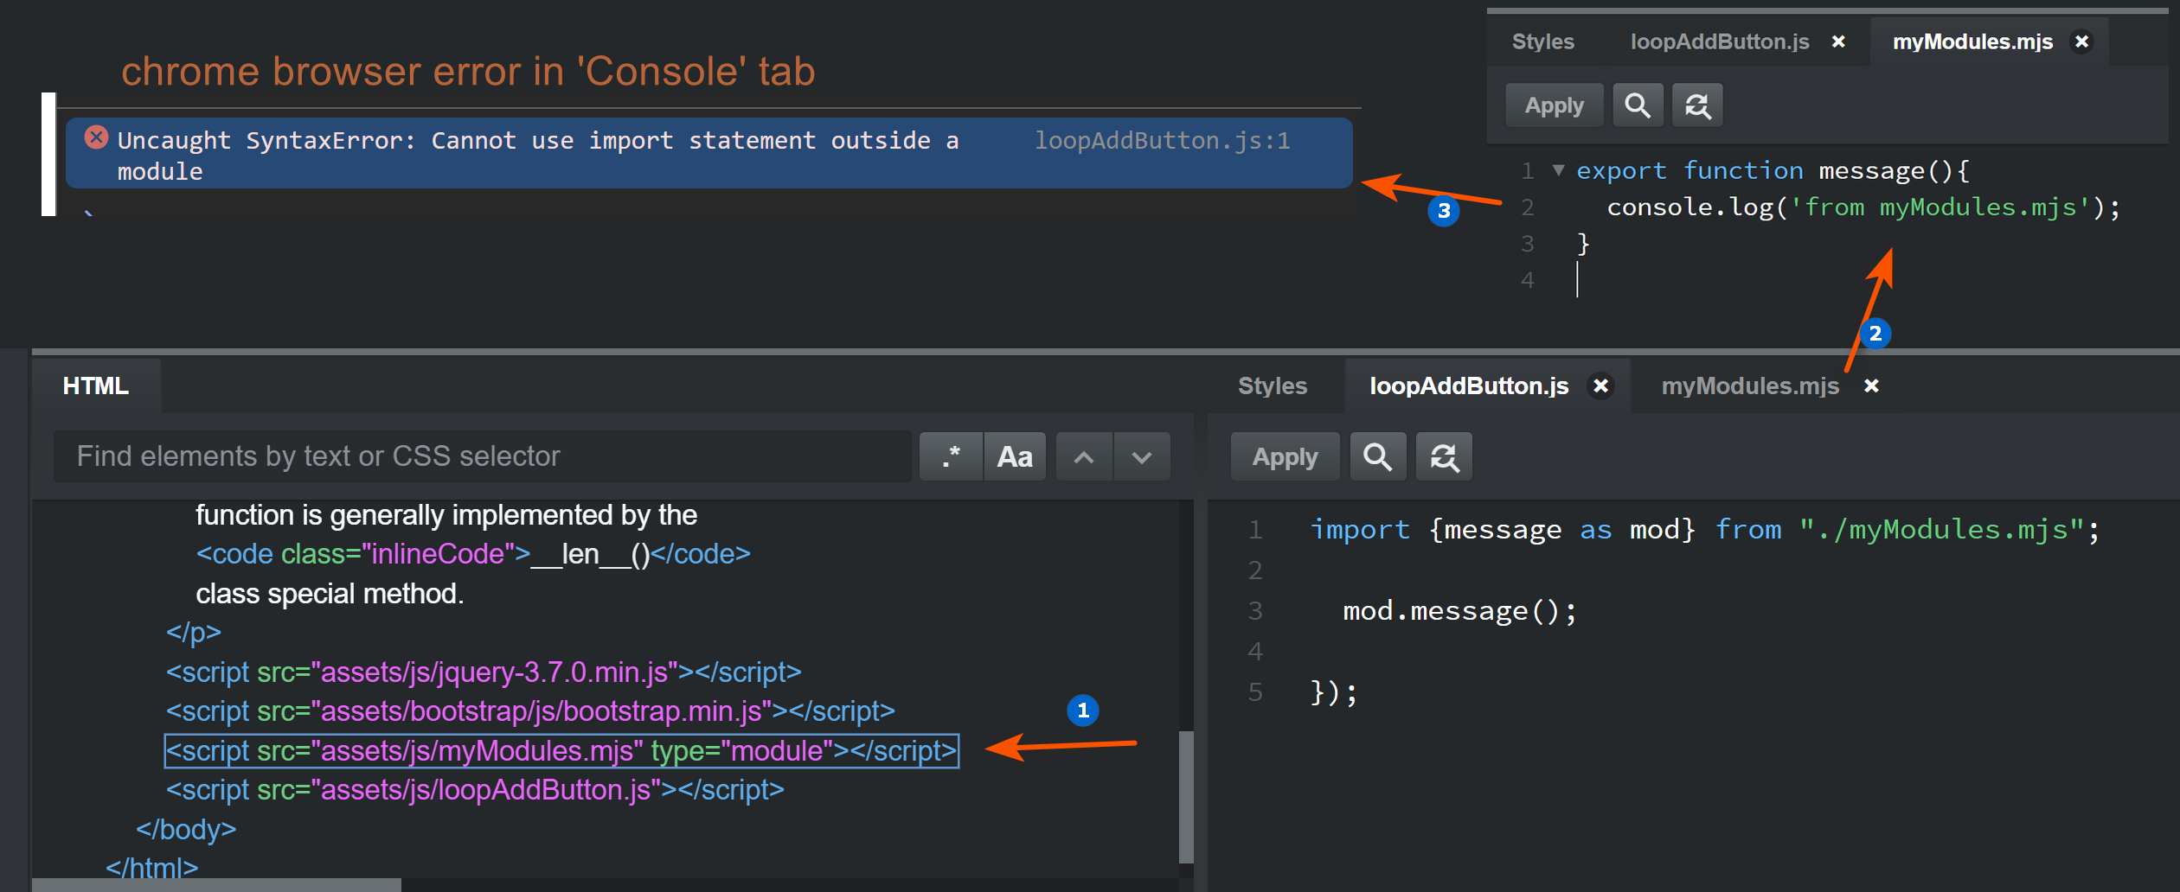This screenshot has width=2180, height=892.
Task: Click the search icon in the upper editor toolbar
Action: [1637, 105]
